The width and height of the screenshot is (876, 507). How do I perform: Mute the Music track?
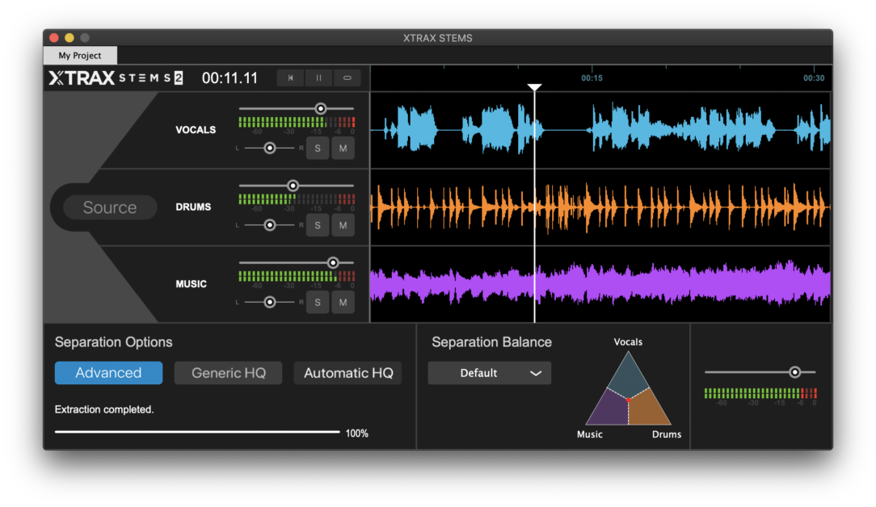click(343, 303)
